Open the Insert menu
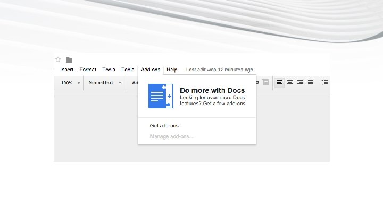383x215 pixels. point(66,70)
